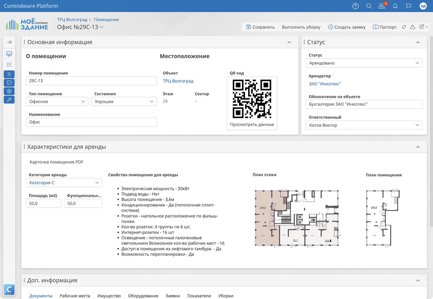Click Номер помещения input field

[x=91, y=81]
